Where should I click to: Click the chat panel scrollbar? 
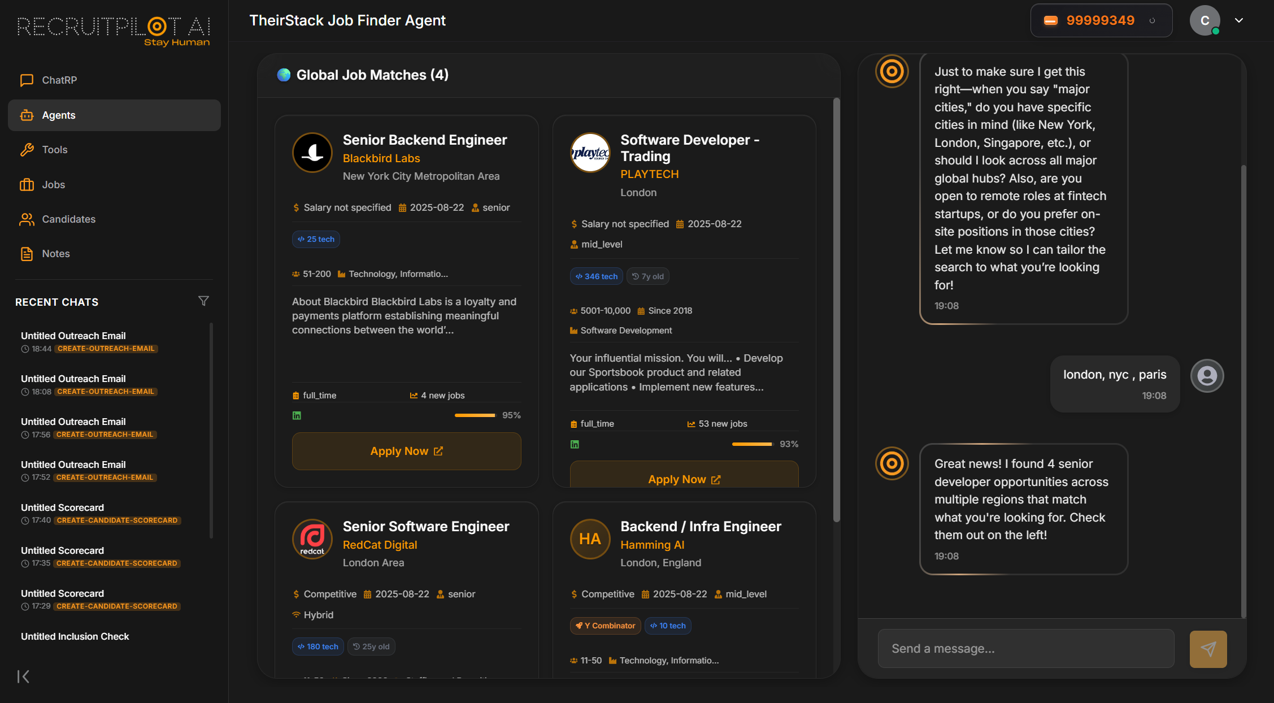pos(1243,392)
